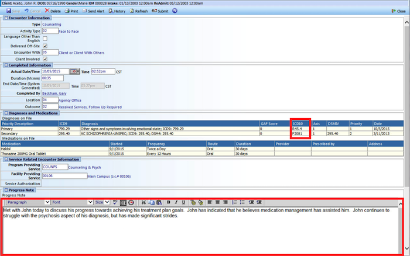Refresh the encounter form

(139, 11)
